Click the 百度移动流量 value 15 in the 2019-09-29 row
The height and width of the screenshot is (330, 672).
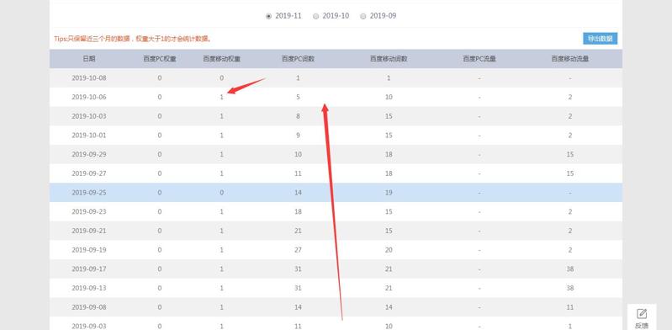coord(570,155)
